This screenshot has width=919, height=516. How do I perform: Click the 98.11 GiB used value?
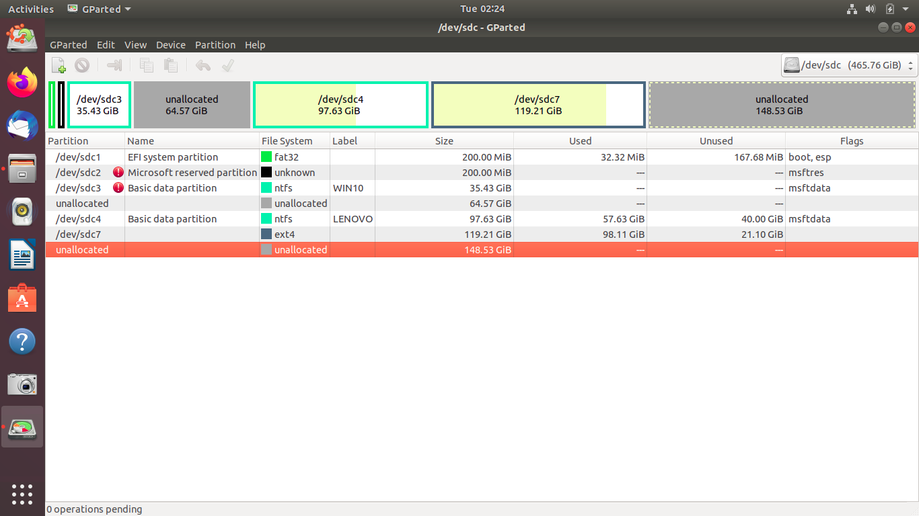[622, 234]
